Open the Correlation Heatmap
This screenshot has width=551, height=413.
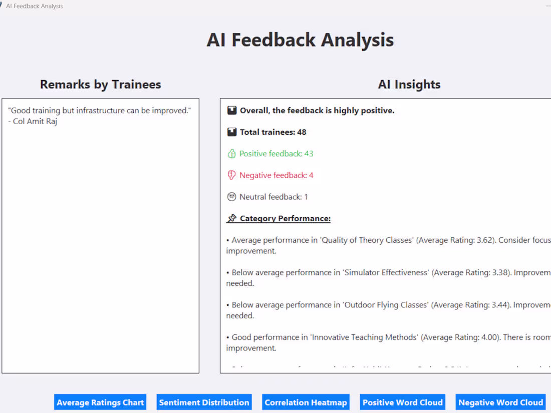(x=306, y=402)
